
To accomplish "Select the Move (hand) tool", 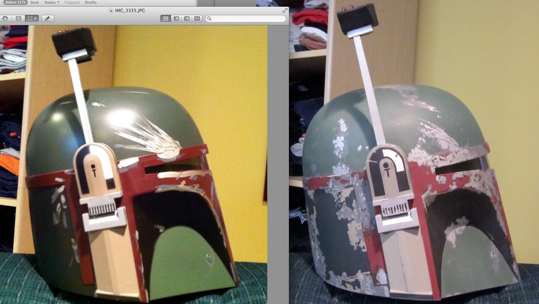I will pyautogui.click(x=5, y=19).
